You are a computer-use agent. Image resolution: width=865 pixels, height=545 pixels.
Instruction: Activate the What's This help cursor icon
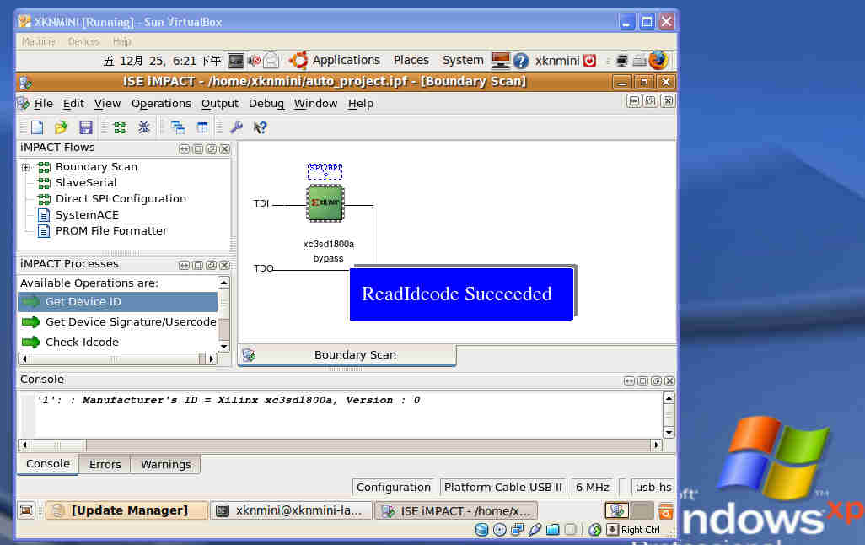coord(260,127)
